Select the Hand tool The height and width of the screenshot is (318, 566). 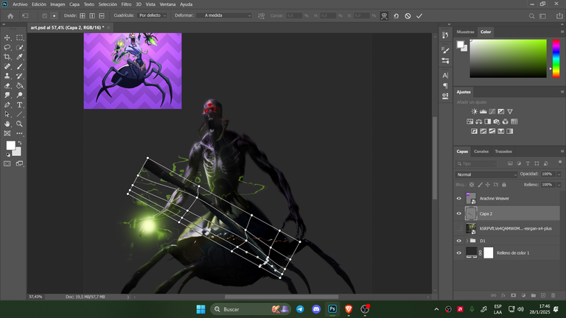click(7, 124)
